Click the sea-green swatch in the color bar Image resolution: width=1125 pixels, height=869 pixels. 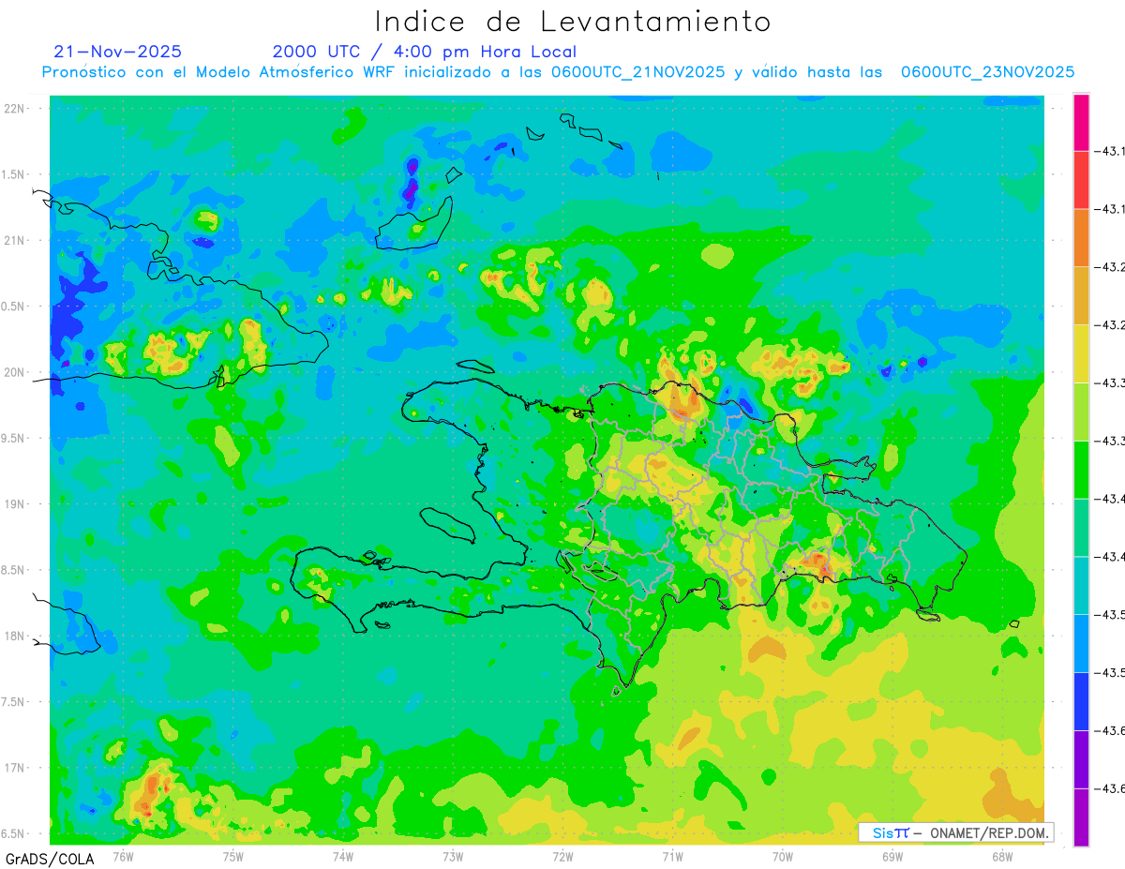[x=1081, y=528]
